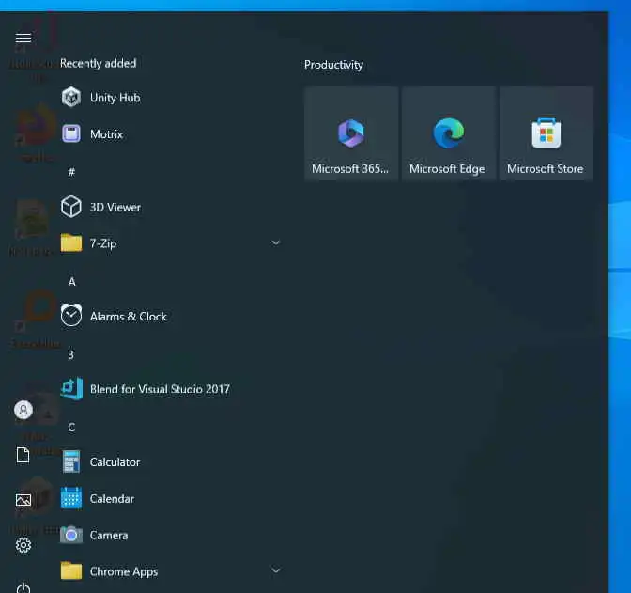Click the 7-Zip text label
631x593 pixels.
[103, 243]
